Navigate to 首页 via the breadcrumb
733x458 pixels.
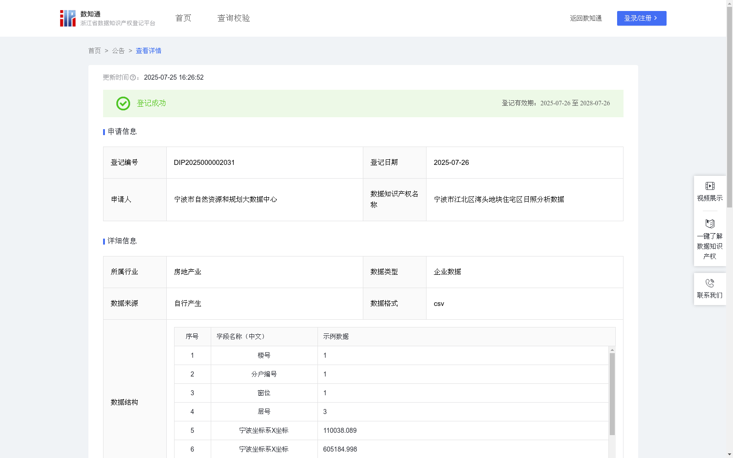point(94,51)
